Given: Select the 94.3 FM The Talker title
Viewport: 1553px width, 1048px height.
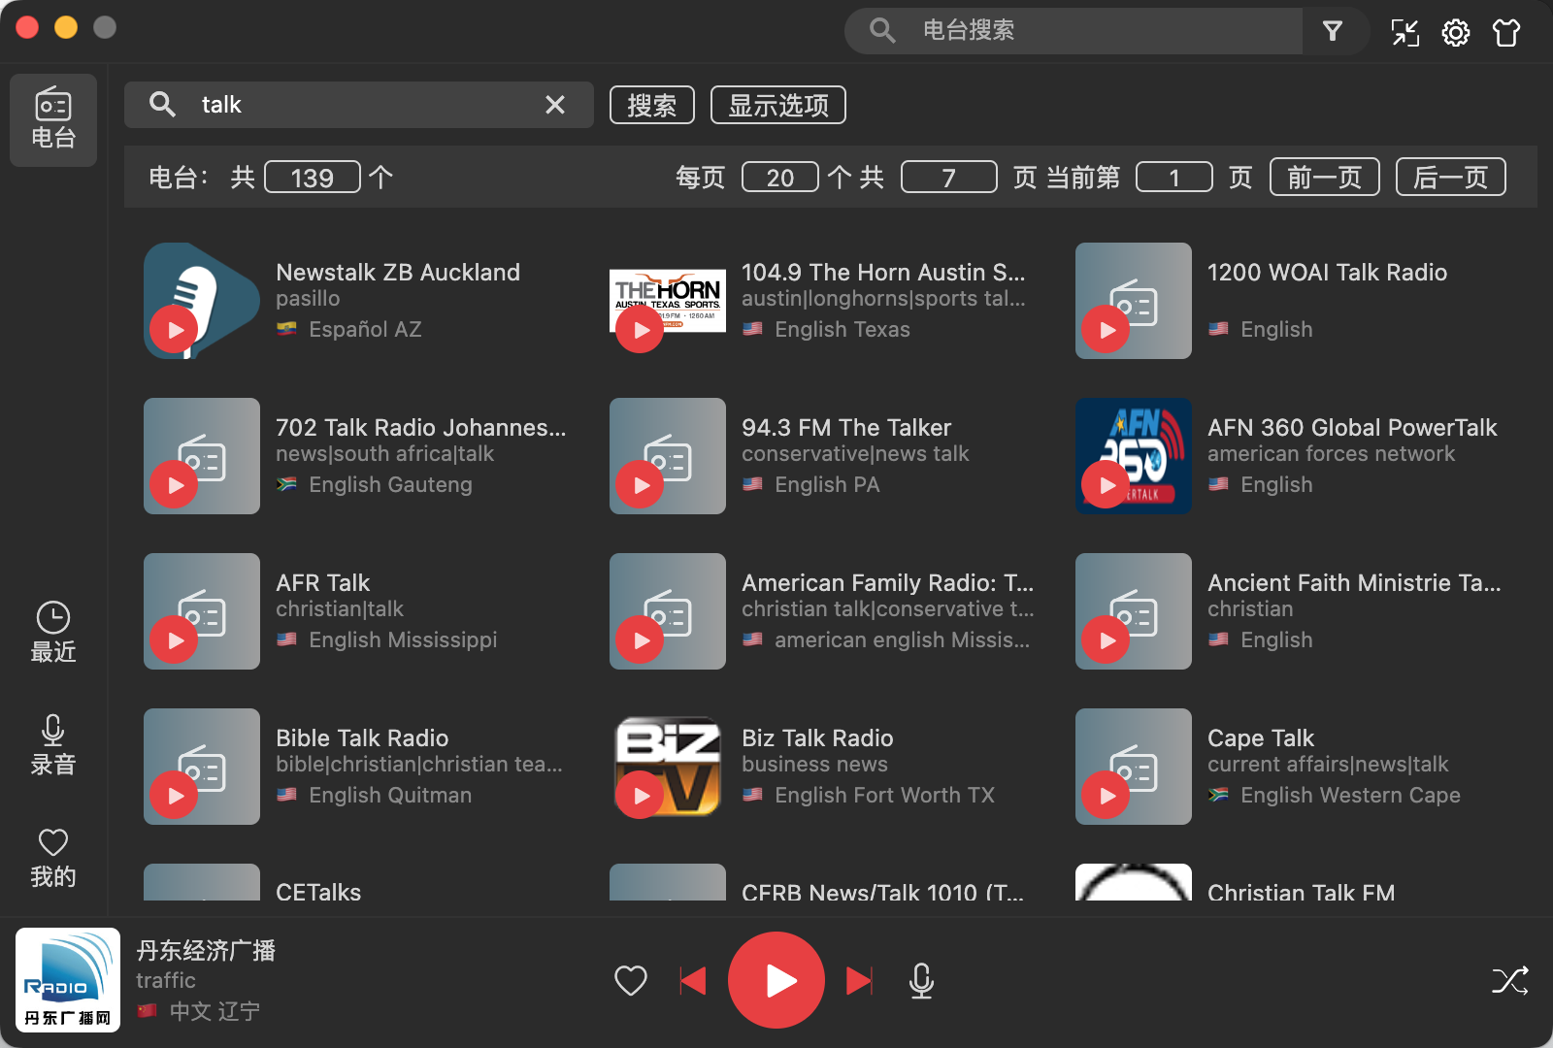Looking at the screenshot, I should tap(846, 427).
